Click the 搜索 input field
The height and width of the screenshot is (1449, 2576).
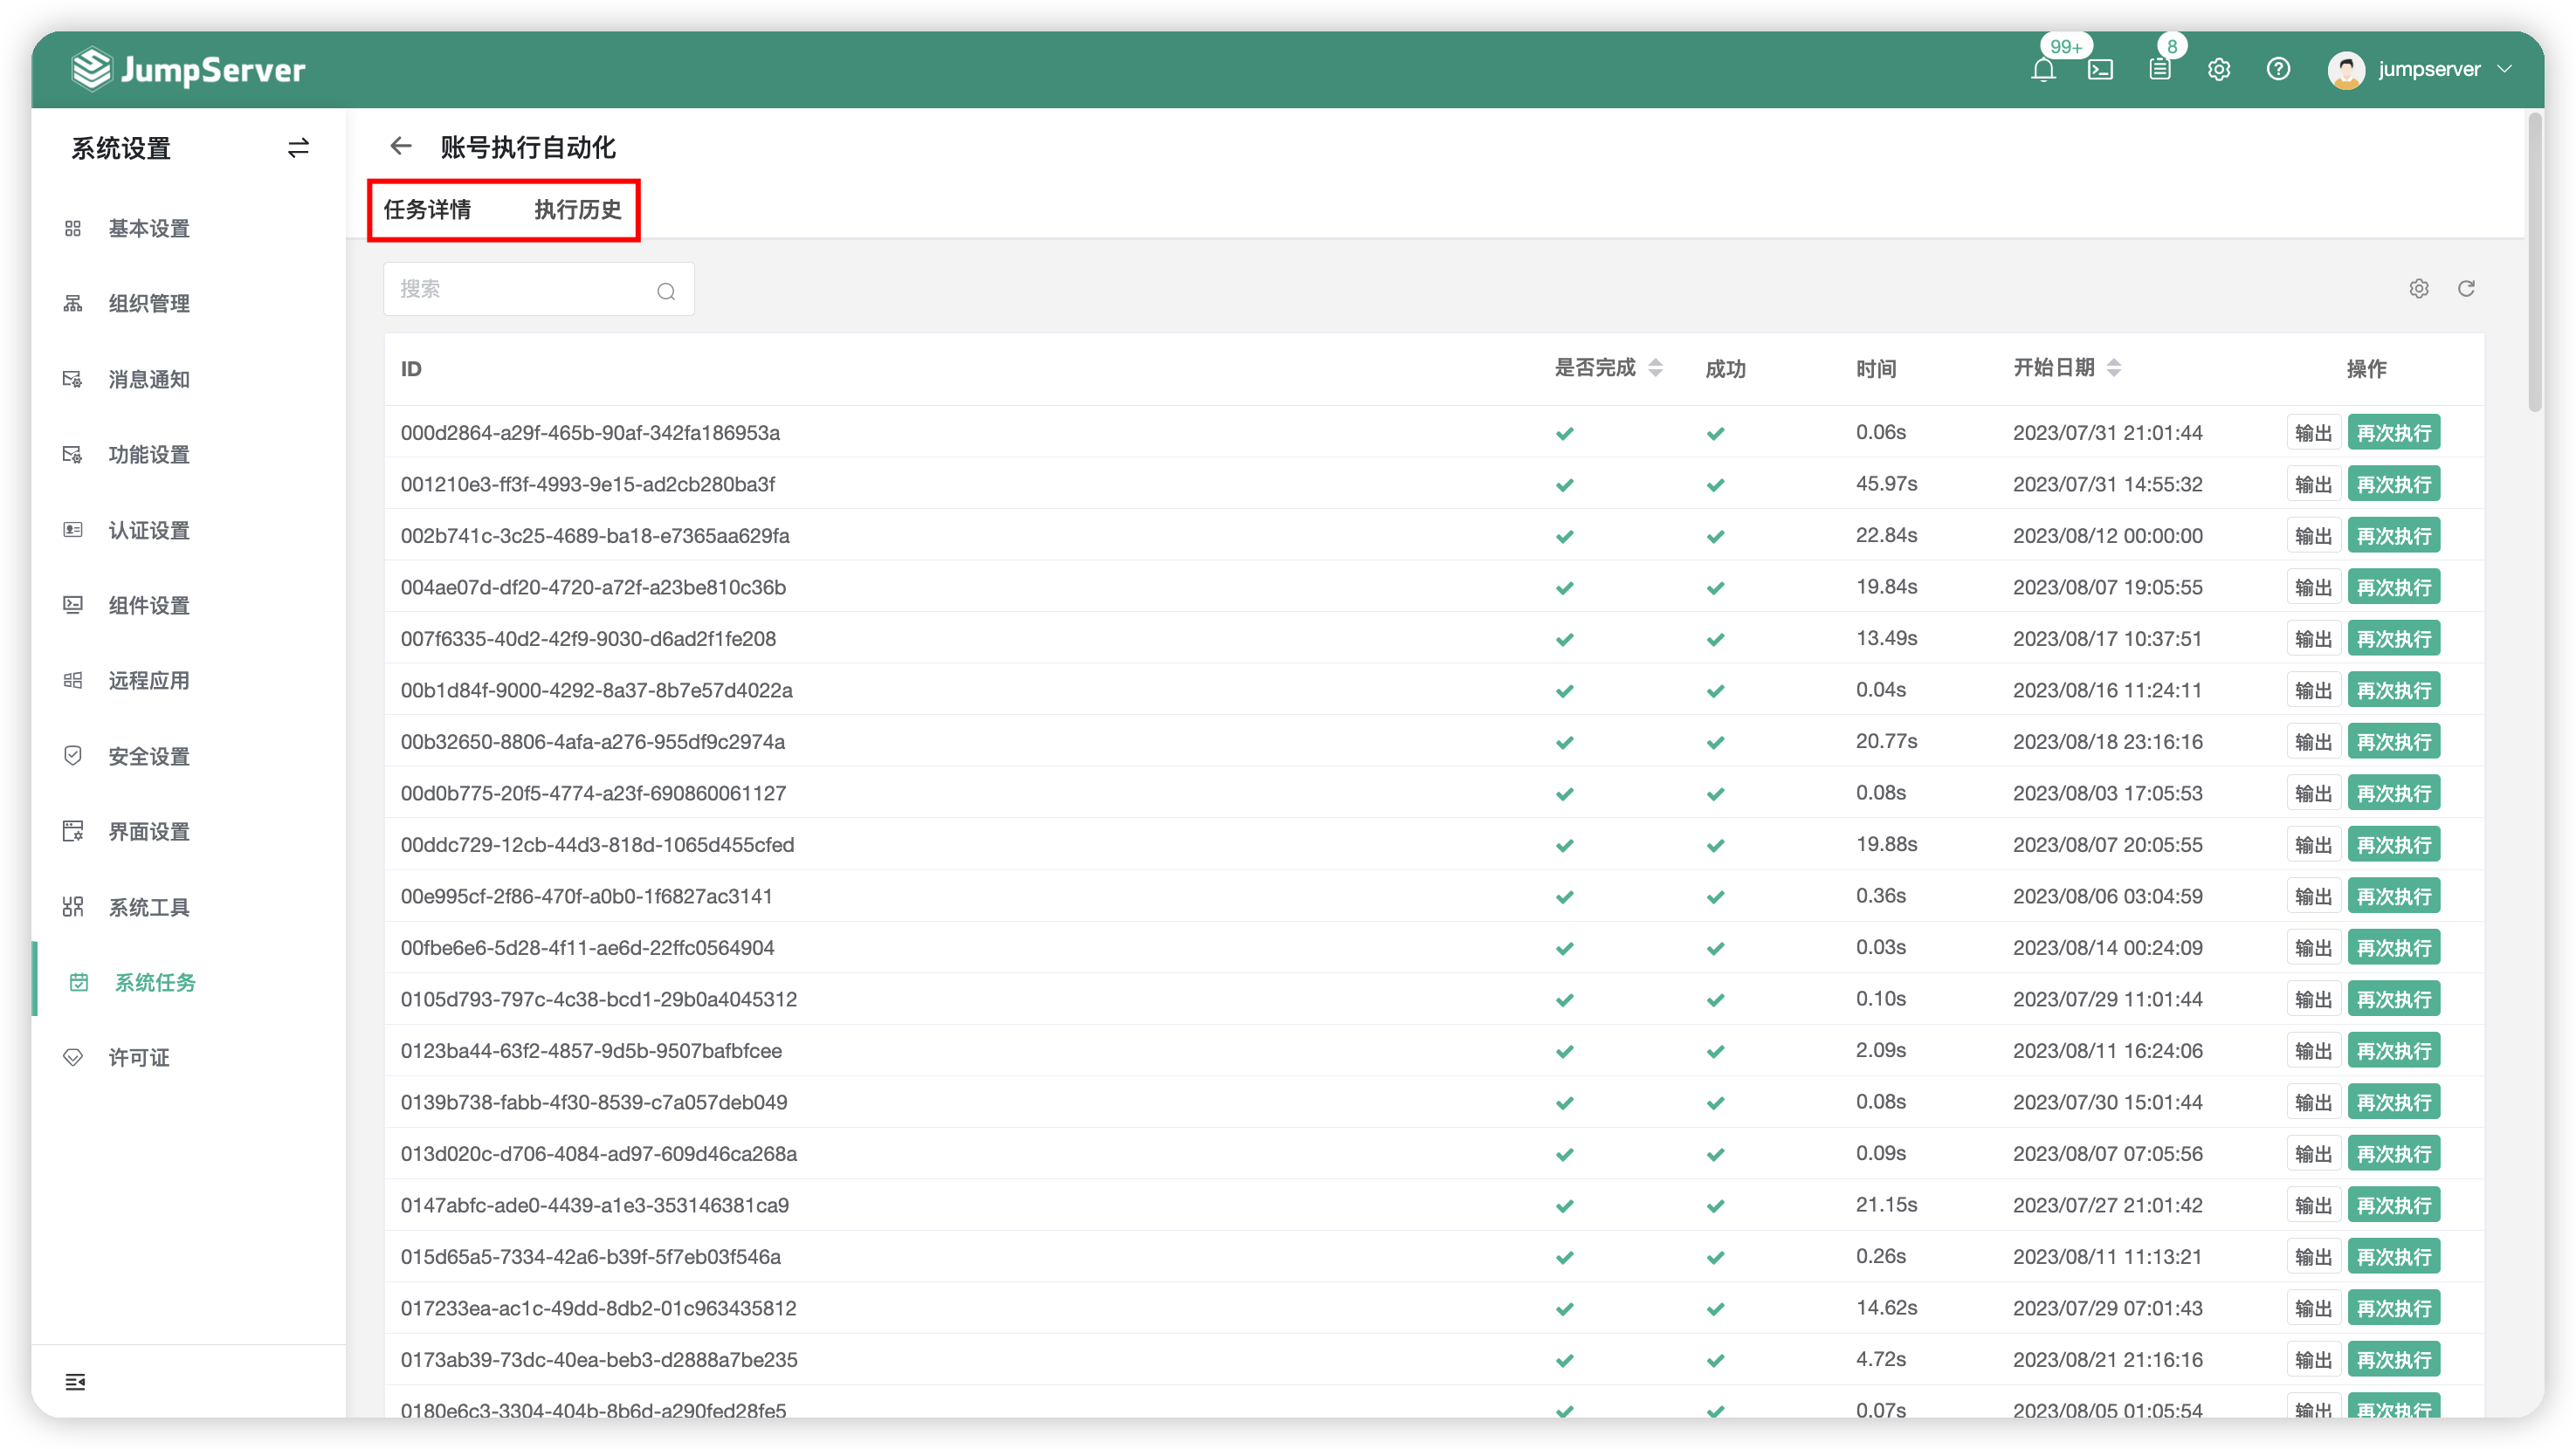coord(538,290)
